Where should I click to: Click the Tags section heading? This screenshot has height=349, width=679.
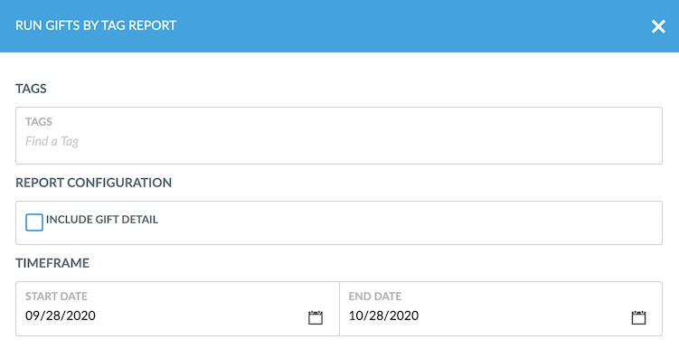pyautogui.click(x=31, y=89)
